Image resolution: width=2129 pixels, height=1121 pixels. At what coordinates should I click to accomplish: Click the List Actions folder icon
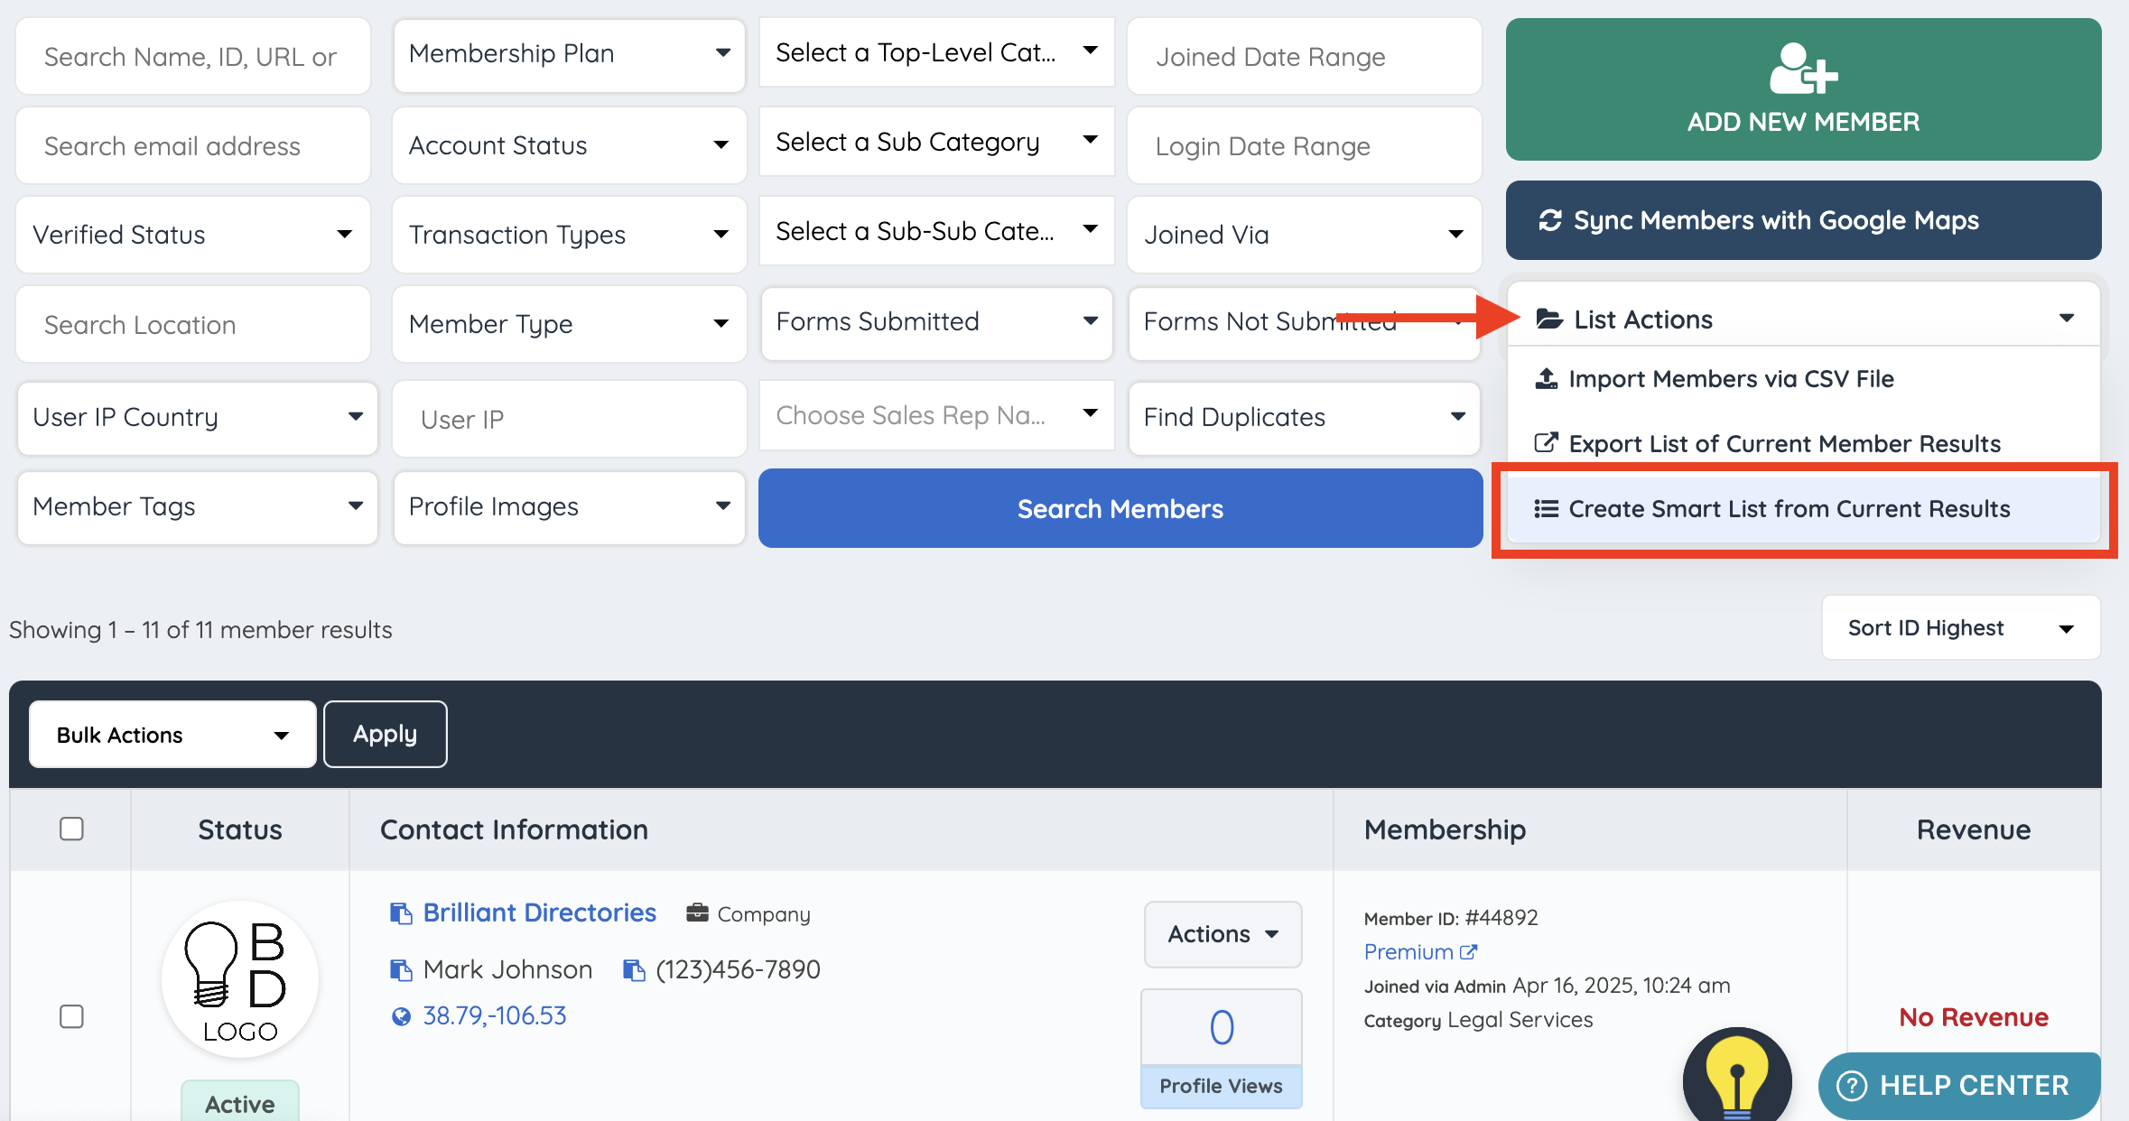coord(1549,320)
